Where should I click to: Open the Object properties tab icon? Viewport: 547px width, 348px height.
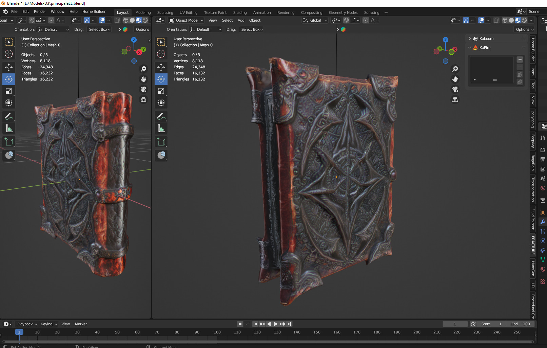click(543, 212)
